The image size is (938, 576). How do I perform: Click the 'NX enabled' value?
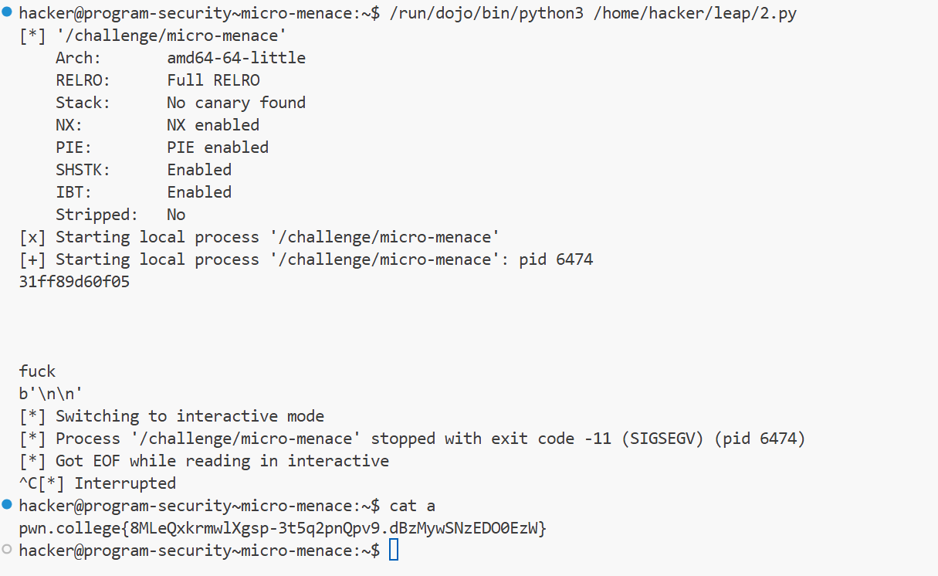(x=213, y=125)
